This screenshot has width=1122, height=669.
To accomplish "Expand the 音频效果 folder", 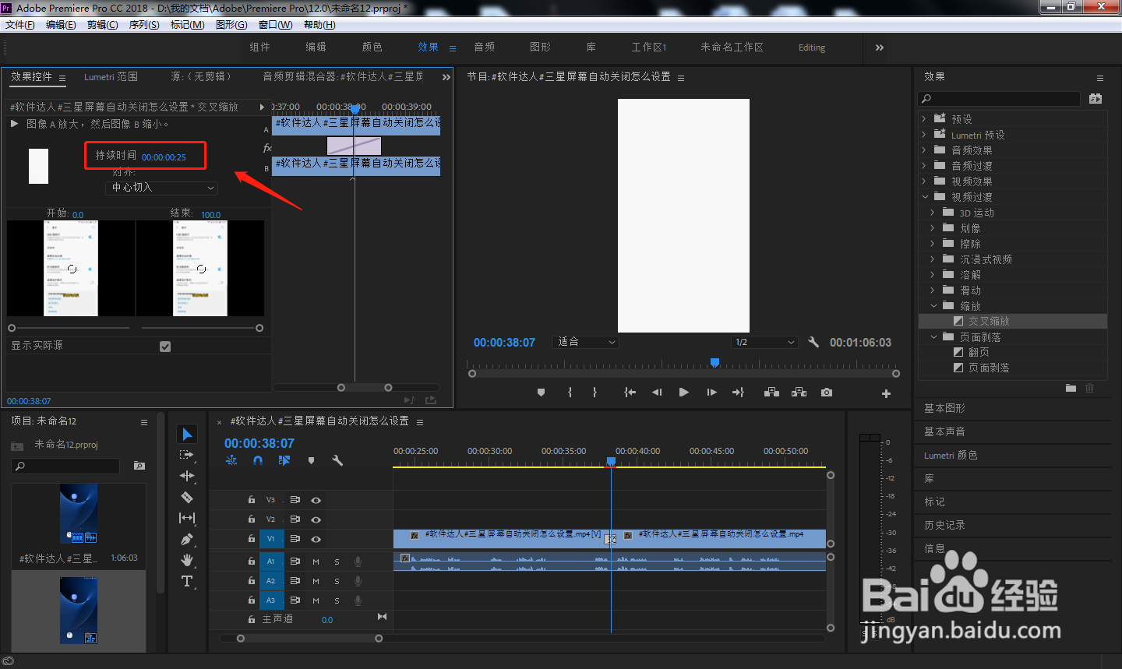I will (924, 150).
